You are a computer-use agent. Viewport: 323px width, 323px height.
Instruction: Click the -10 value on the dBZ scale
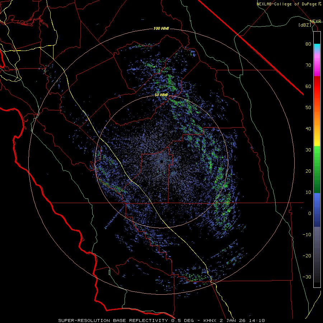[307, 235]
